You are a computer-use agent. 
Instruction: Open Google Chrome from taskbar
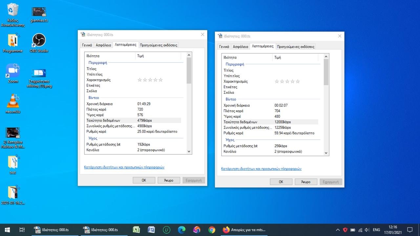click(212, 230)
